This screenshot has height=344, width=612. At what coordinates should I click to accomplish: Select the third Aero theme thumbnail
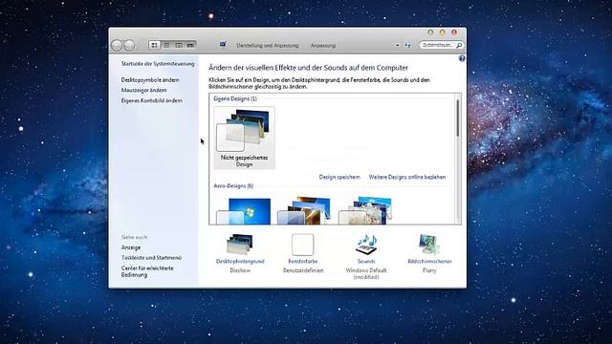(365, 210)
